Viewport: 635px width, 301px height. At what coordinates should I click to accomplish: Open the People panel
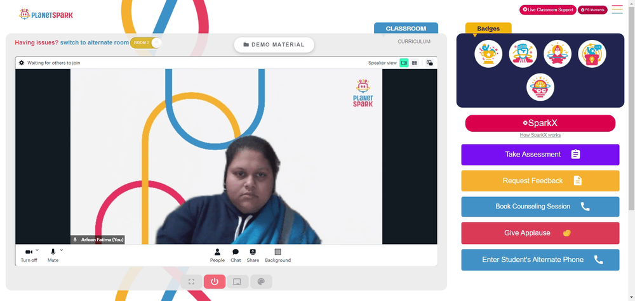pyautogui.click(x=217, y=255)
